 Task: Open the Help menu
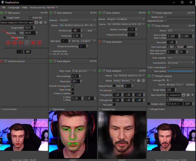pyautogui.click(x=25, y=8)
